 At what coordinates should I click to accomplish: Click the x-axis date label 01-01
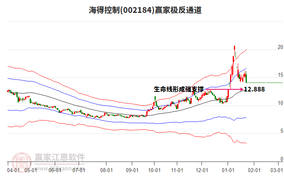(228, 171)
